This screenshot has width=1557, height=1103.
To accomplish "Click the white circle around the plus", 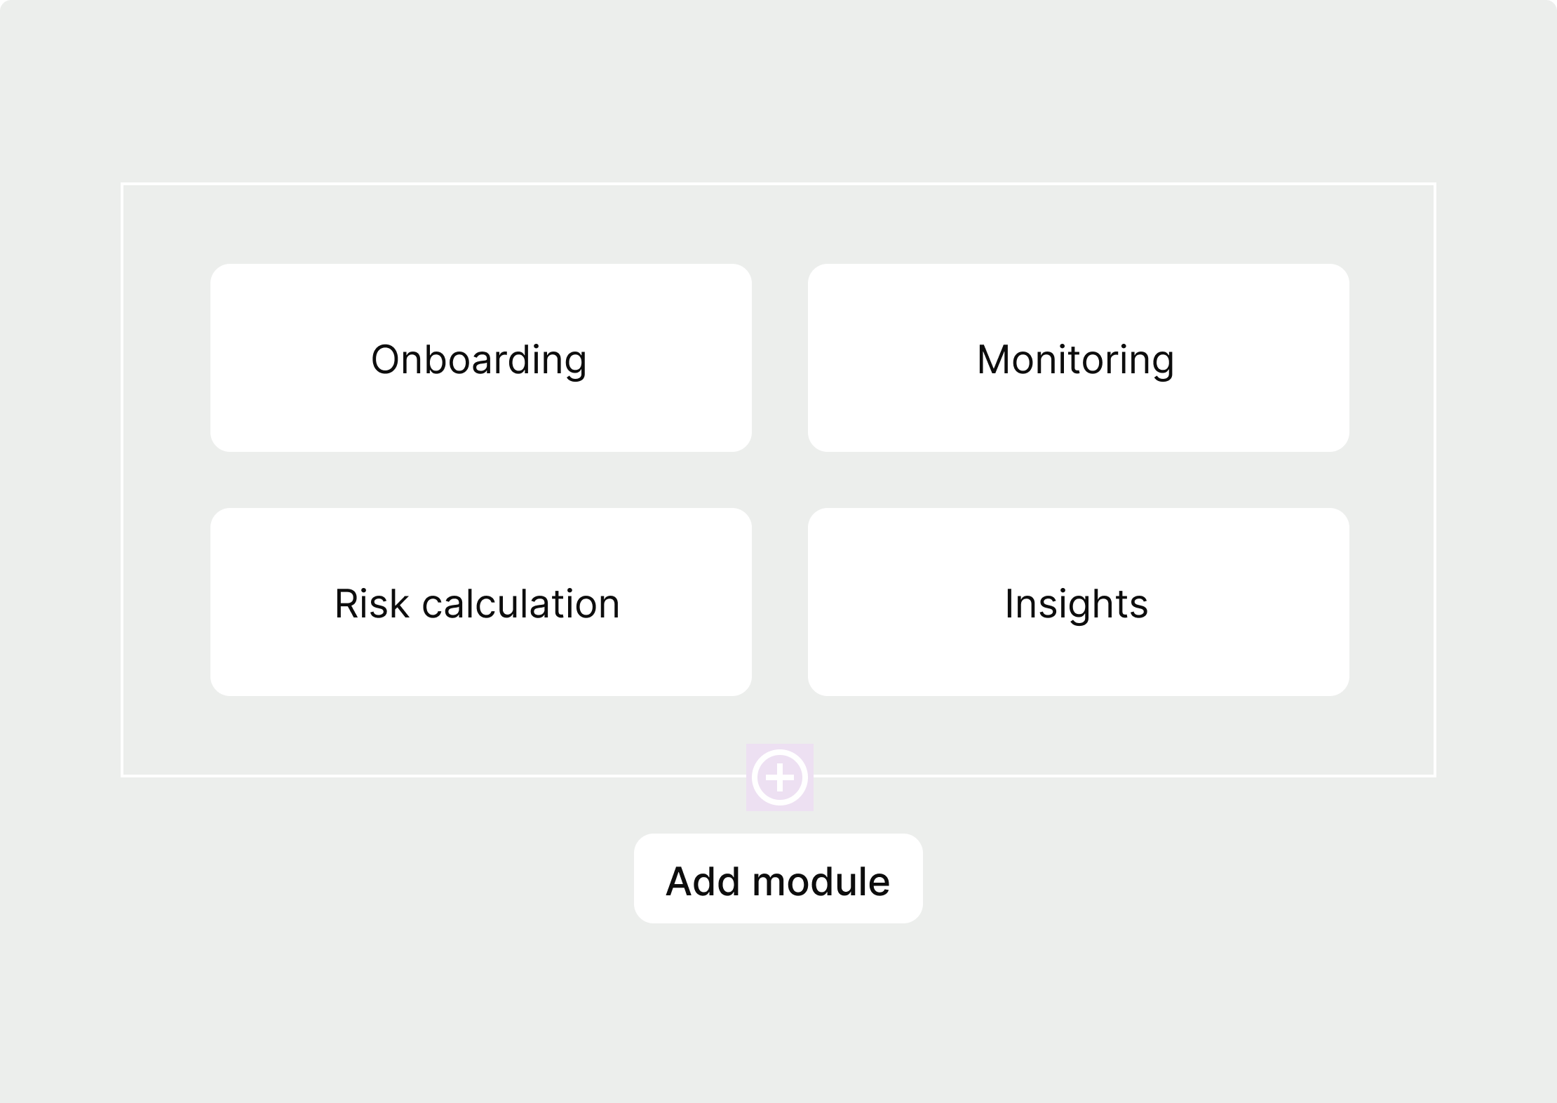I will [779, 777].
